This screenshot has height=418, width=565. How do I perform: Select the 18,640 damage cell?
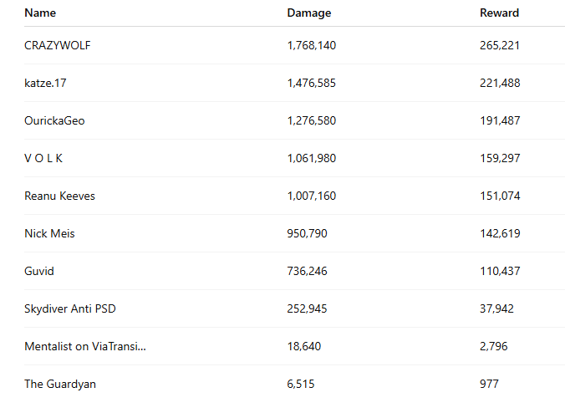click(x=303, y=346)
